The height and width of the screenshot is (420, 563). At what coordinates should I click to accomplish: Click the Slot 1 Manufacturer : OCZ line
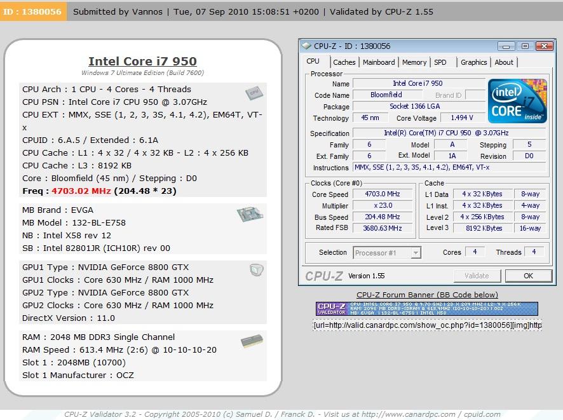[78, 375]
